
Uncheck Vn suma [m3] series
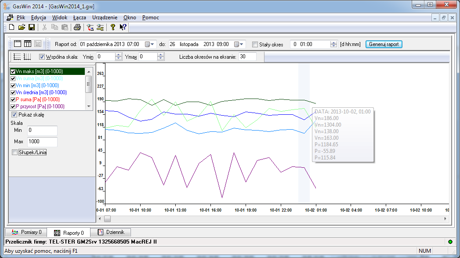pyautogui.click(x=13, y=78)
